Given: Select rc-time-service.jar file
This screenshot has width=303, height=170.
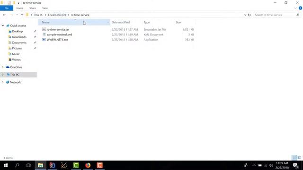Looking at the screenshot, I should click(58, 29).
